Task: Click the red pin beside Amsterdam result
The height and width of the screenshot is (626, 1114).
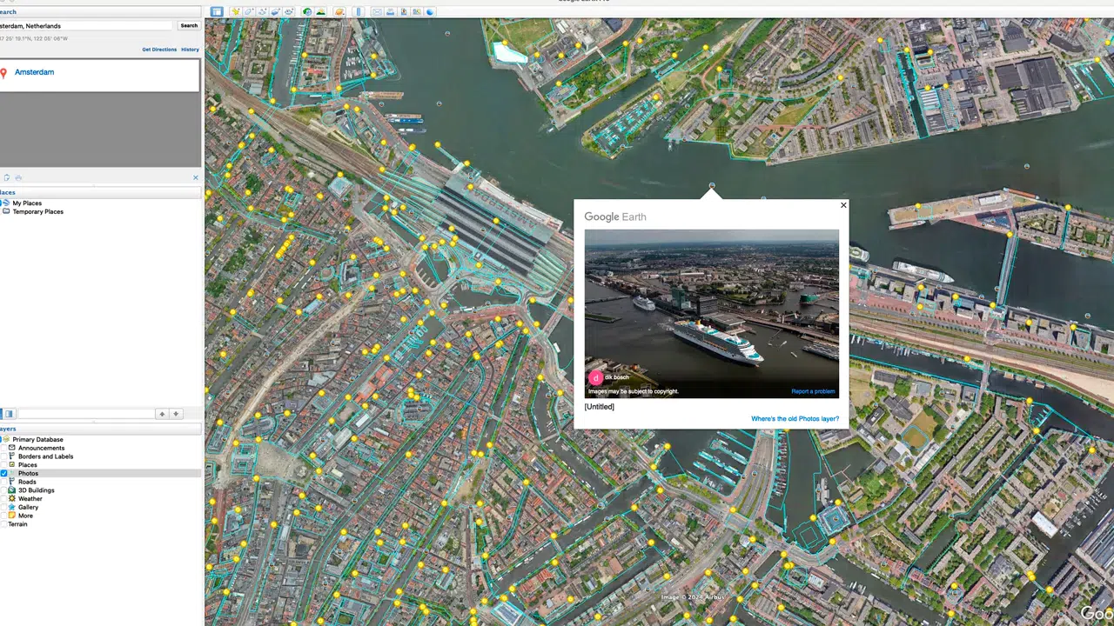Action: (x=4, y=73)
